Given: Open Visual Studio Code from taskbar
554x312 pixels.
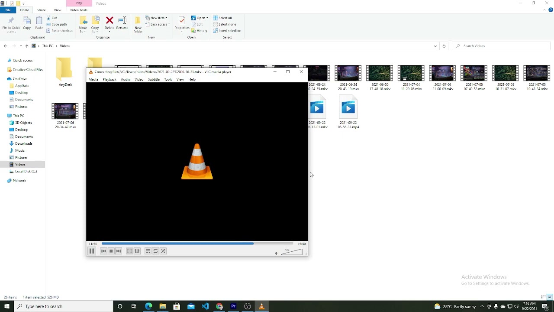Looking at the screenshot, I should click(205, 306).
